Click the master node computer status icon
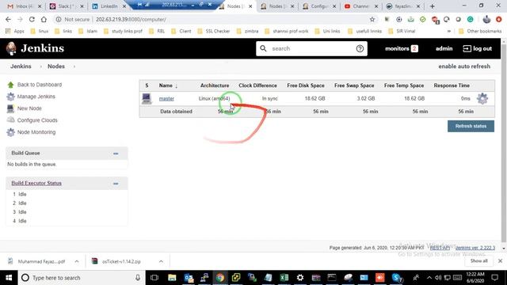 (147, 98)
